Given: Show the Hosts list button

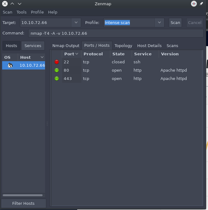Looking at the screenshot, I should click(11, 46).
